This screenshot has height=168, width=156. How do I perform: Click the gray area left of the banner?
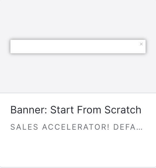click(5, 47)
